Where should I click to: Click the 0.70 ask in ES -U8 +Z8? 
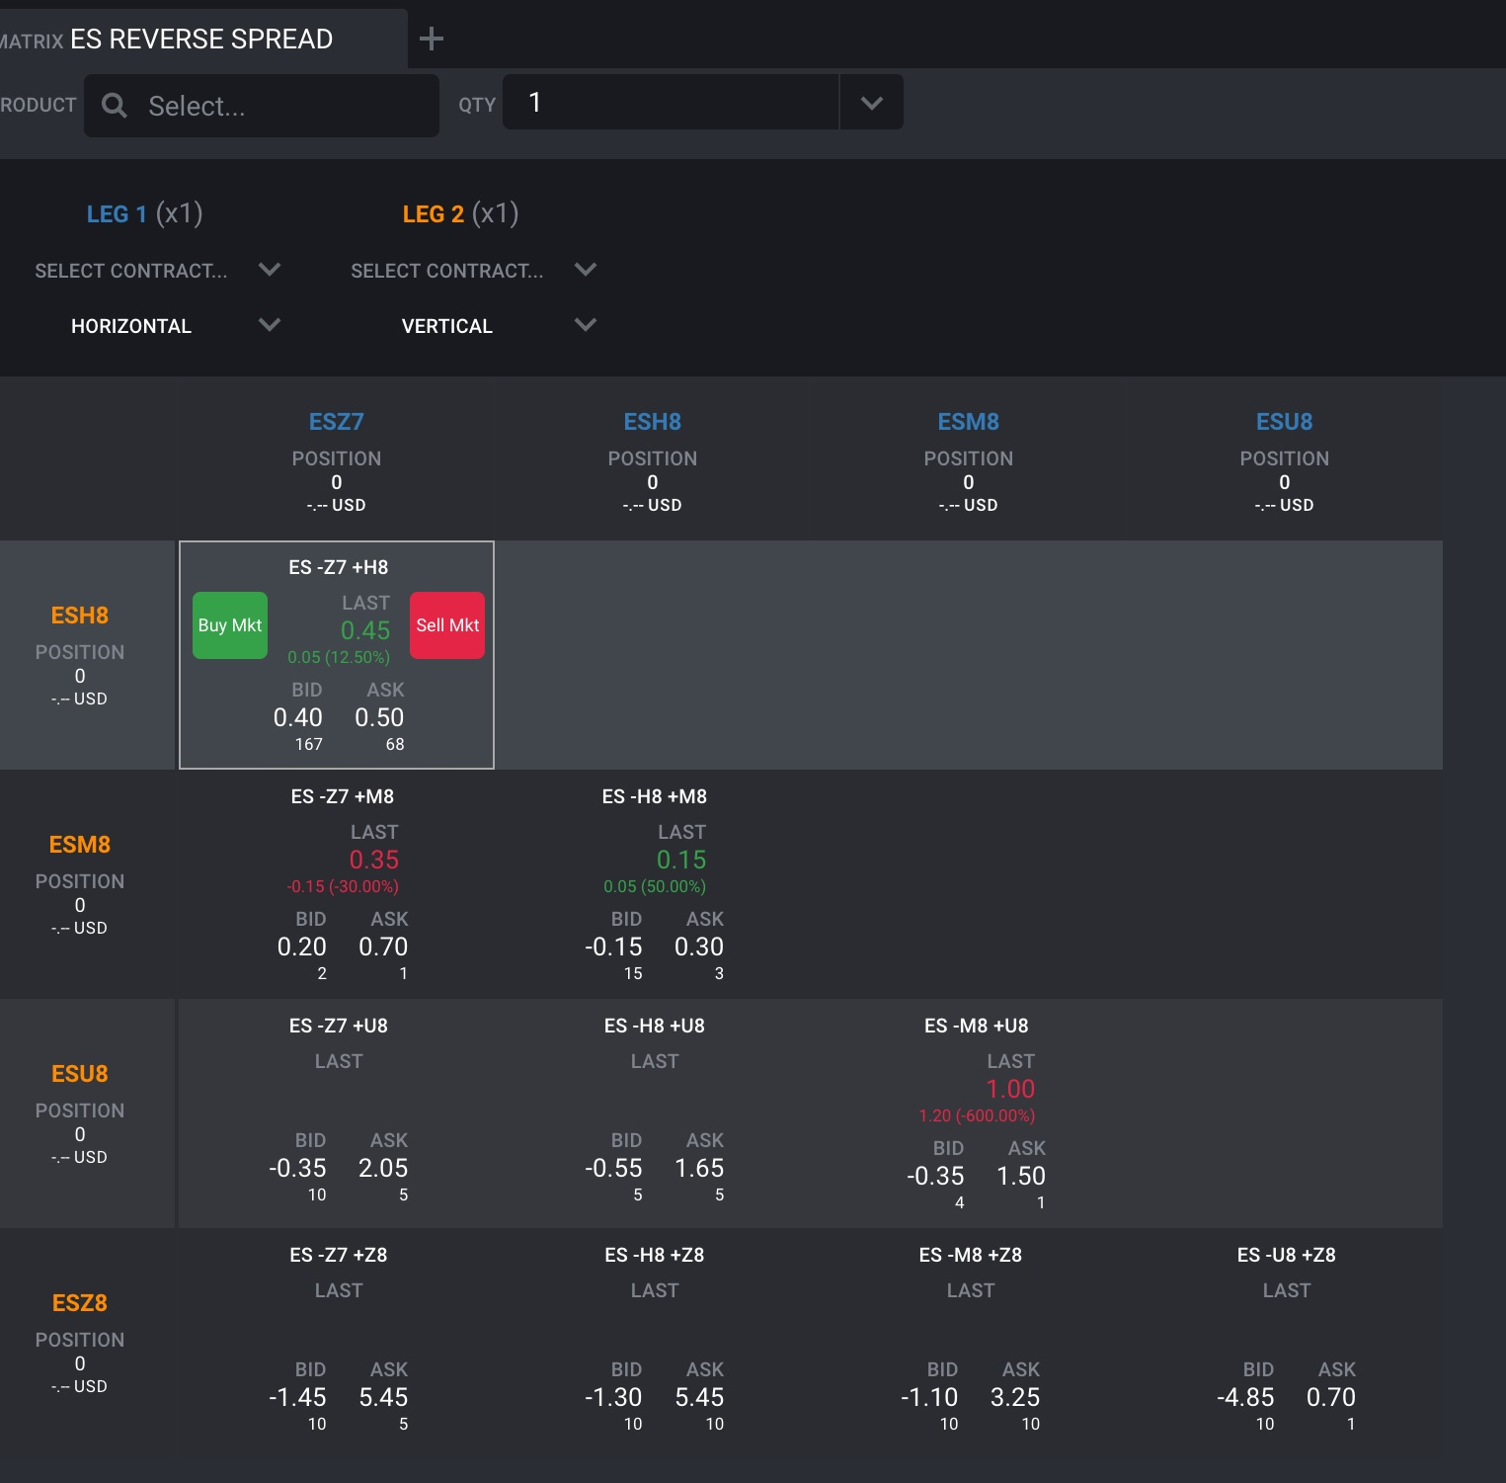[x=1330, y=1397]
